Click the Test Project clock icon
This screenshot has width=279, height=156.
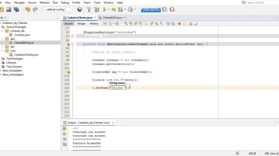click(130, 10)
